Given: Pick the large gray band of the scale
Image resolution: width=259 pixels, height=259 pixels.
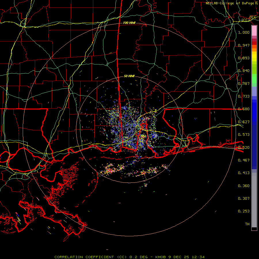Looking at the screenshot, I should click(254, 200).
